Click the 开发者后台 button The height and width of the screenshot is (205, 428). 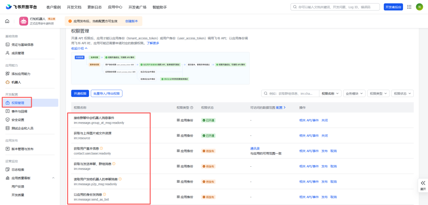point(394,7)
